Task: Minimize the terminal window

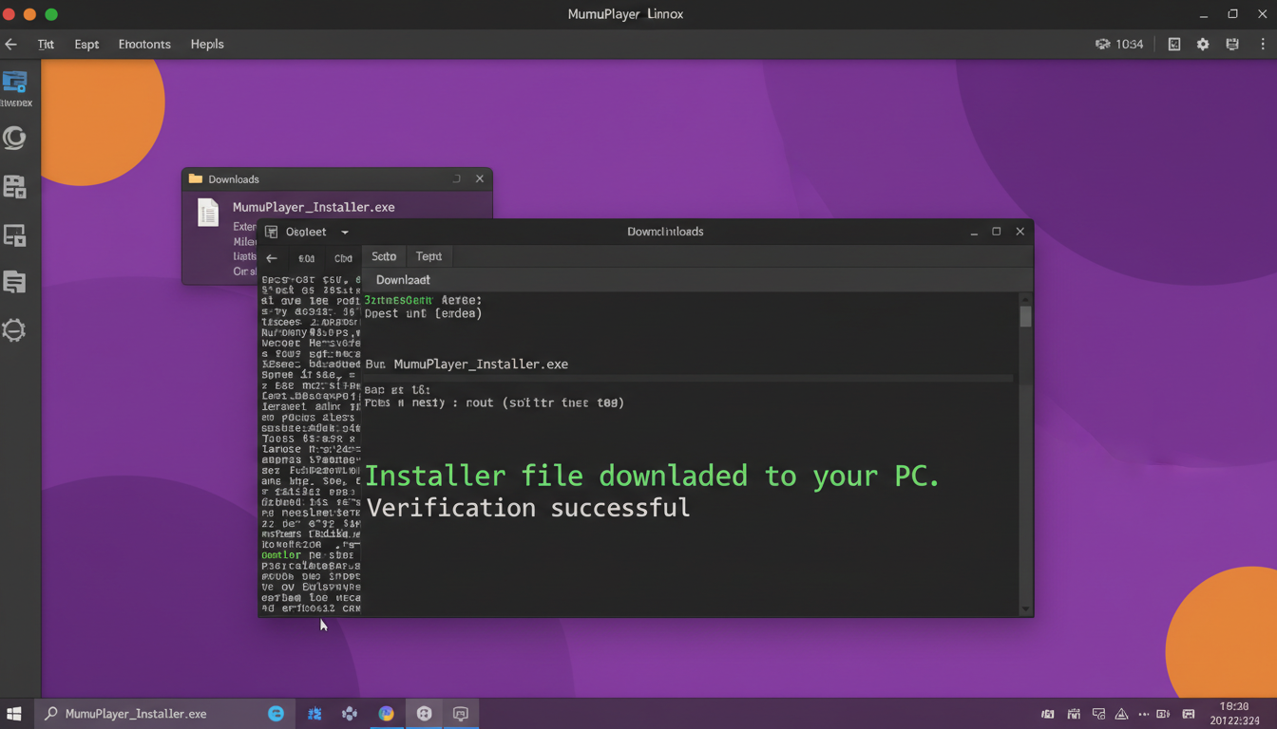Action: 974,232
